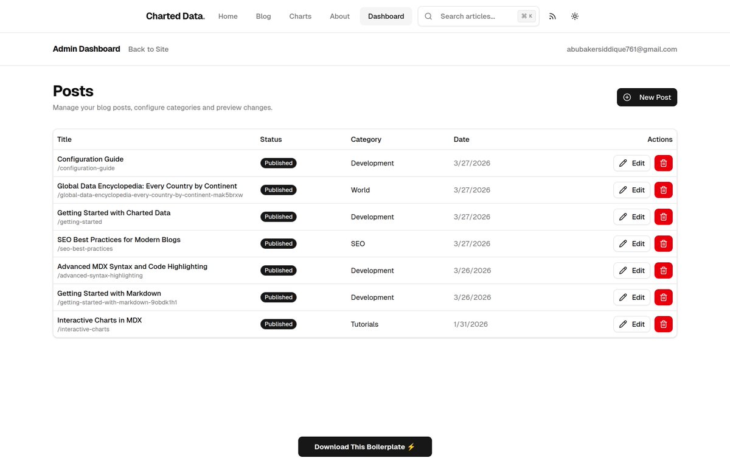The height and width of the screenshot is (469, 730).
Task: Click the Date column header
Action: click(x=462, y=139)
